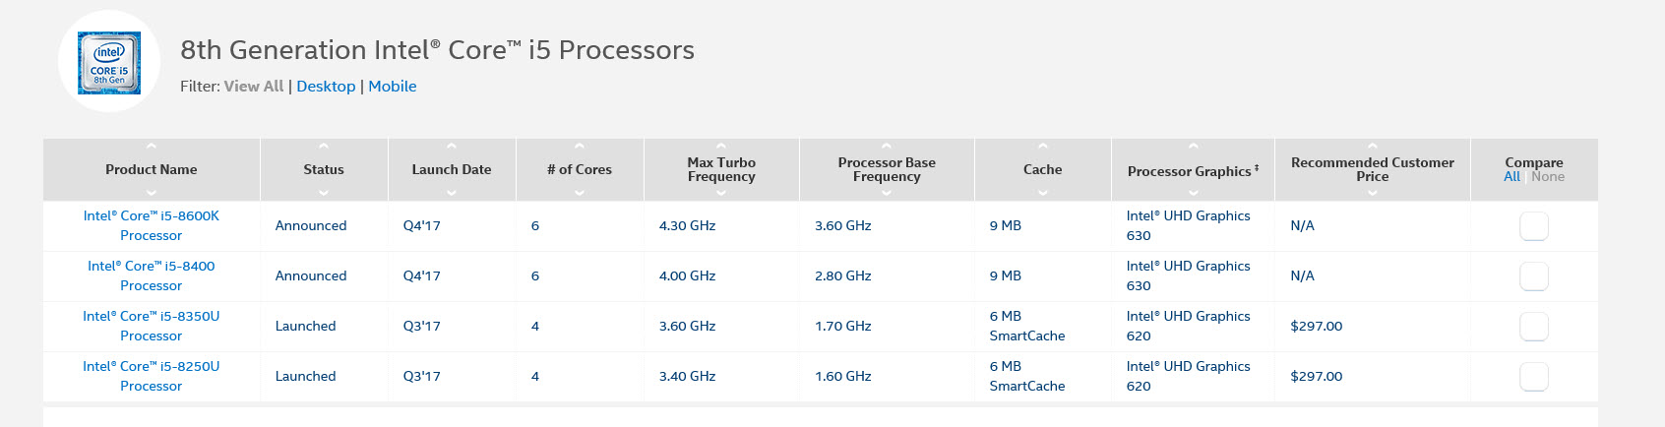Click sort-down arrow below # of Cores
This screenshot has width=1665, height=427.
(x=580, y=193)
